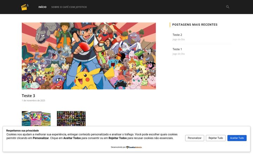The image size is (253, 158).
Task: Open the Pokémon featured image of Teste 3
Action: point(89,56)
